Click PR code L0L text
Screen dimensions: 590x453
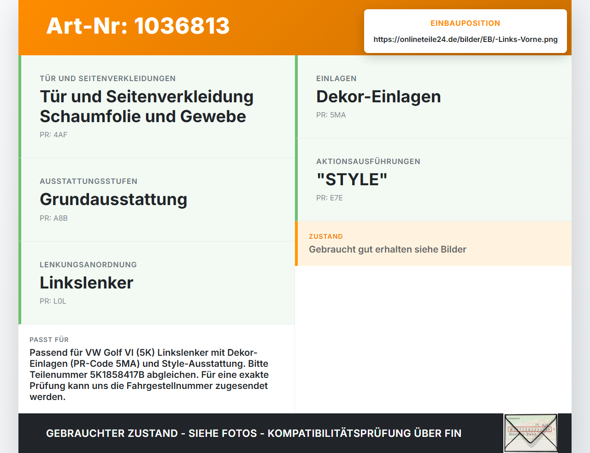(x=53, y=301)
